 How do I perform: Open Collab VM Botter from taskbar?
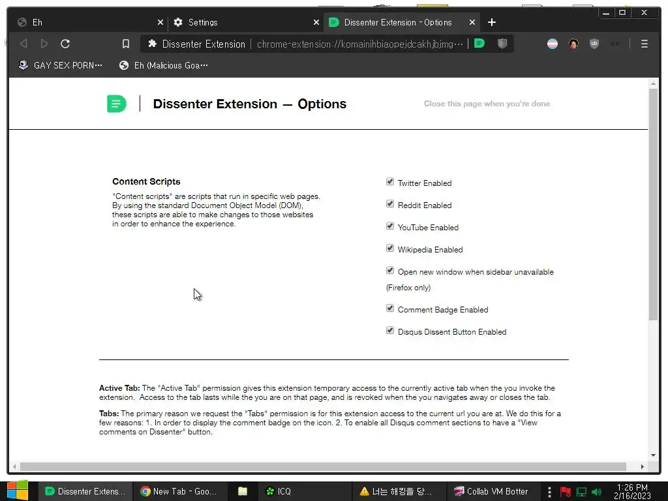tap(492, 491)
